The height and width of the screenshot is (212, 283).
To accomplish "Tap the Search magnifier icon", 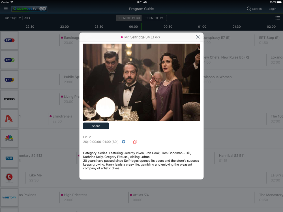I will pos(249,9).
